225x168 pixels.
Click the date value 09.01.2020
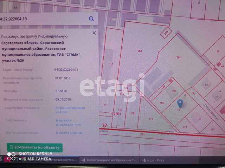click(63, 99)
